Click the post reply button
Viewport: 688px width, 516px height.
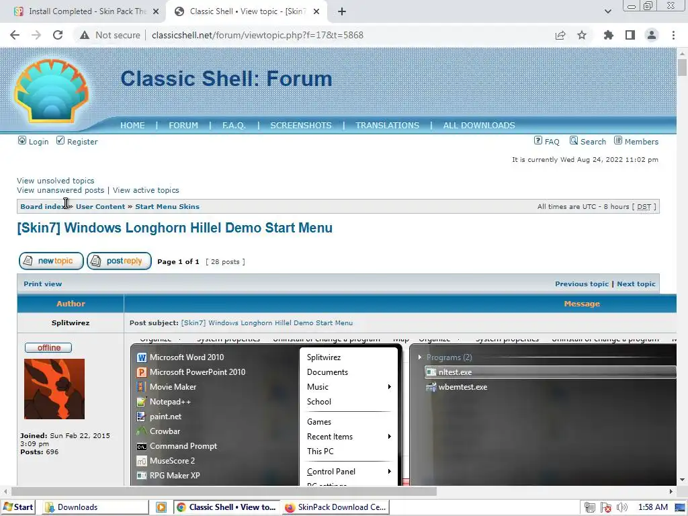(119, 261)
